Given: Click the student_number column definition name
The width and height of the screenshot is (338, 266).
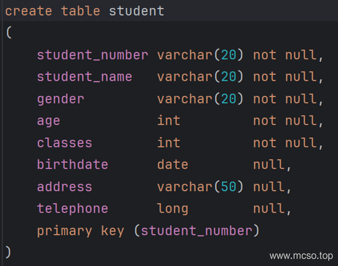Looking at the screenshot, I should (92, 55).
